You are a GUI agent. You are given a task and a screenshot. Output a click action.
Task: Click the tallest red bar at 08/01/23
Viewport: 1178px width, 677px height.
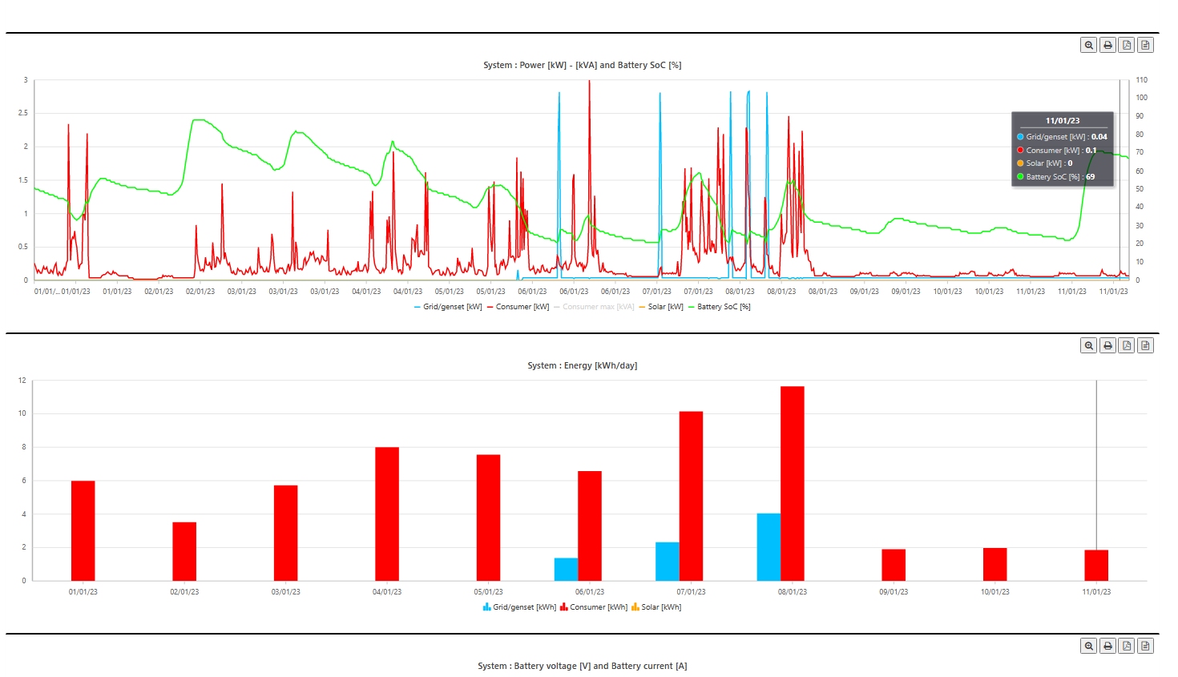pos(793,483)
